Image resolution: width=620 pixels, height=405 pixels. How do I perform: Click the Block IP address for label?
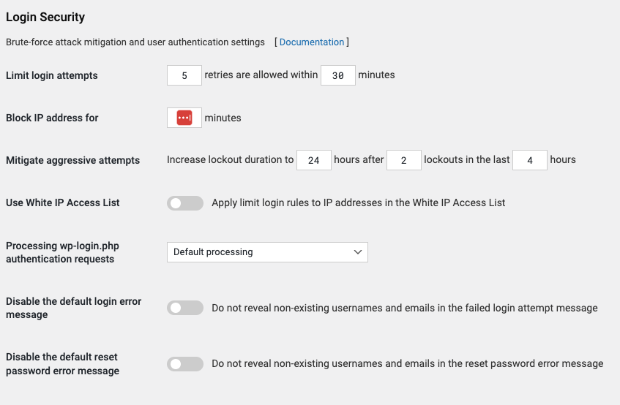52,118
